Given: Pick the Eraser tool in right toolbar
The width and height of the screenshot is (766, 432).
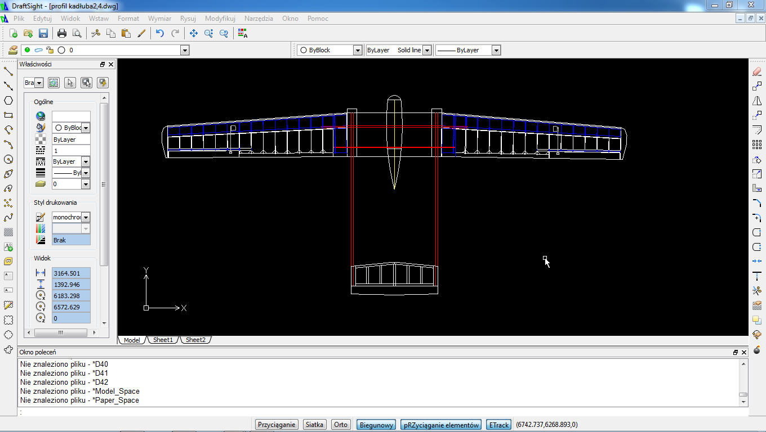Looking at the screenshot, I should [x=757, y=71].
